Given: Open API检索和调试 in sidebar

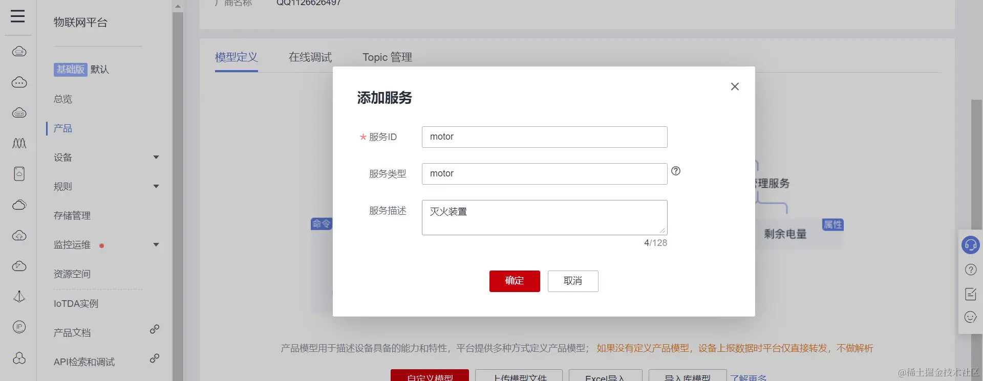Looking at the screenshot, I should point(84,362).
